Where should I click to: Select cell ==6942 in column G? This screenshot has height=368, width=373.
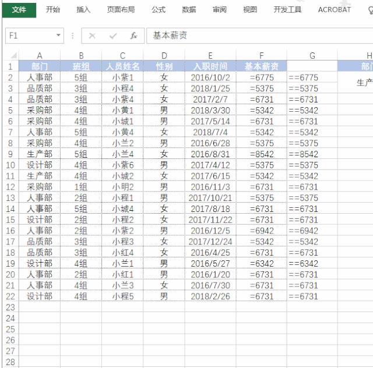312,231
